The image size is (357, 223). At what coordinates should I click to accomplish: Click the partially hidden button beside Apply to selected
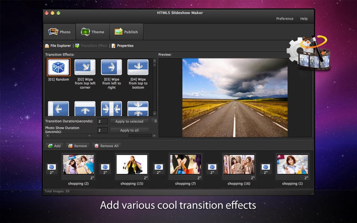click(154, 121)
